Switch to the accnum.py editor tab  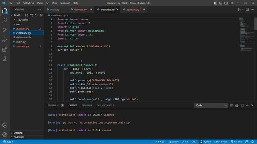point(134,10)
